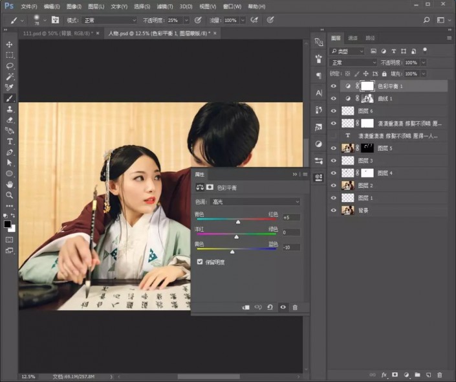Open the layer 填充 dropdown arrow

coord(424,74)
